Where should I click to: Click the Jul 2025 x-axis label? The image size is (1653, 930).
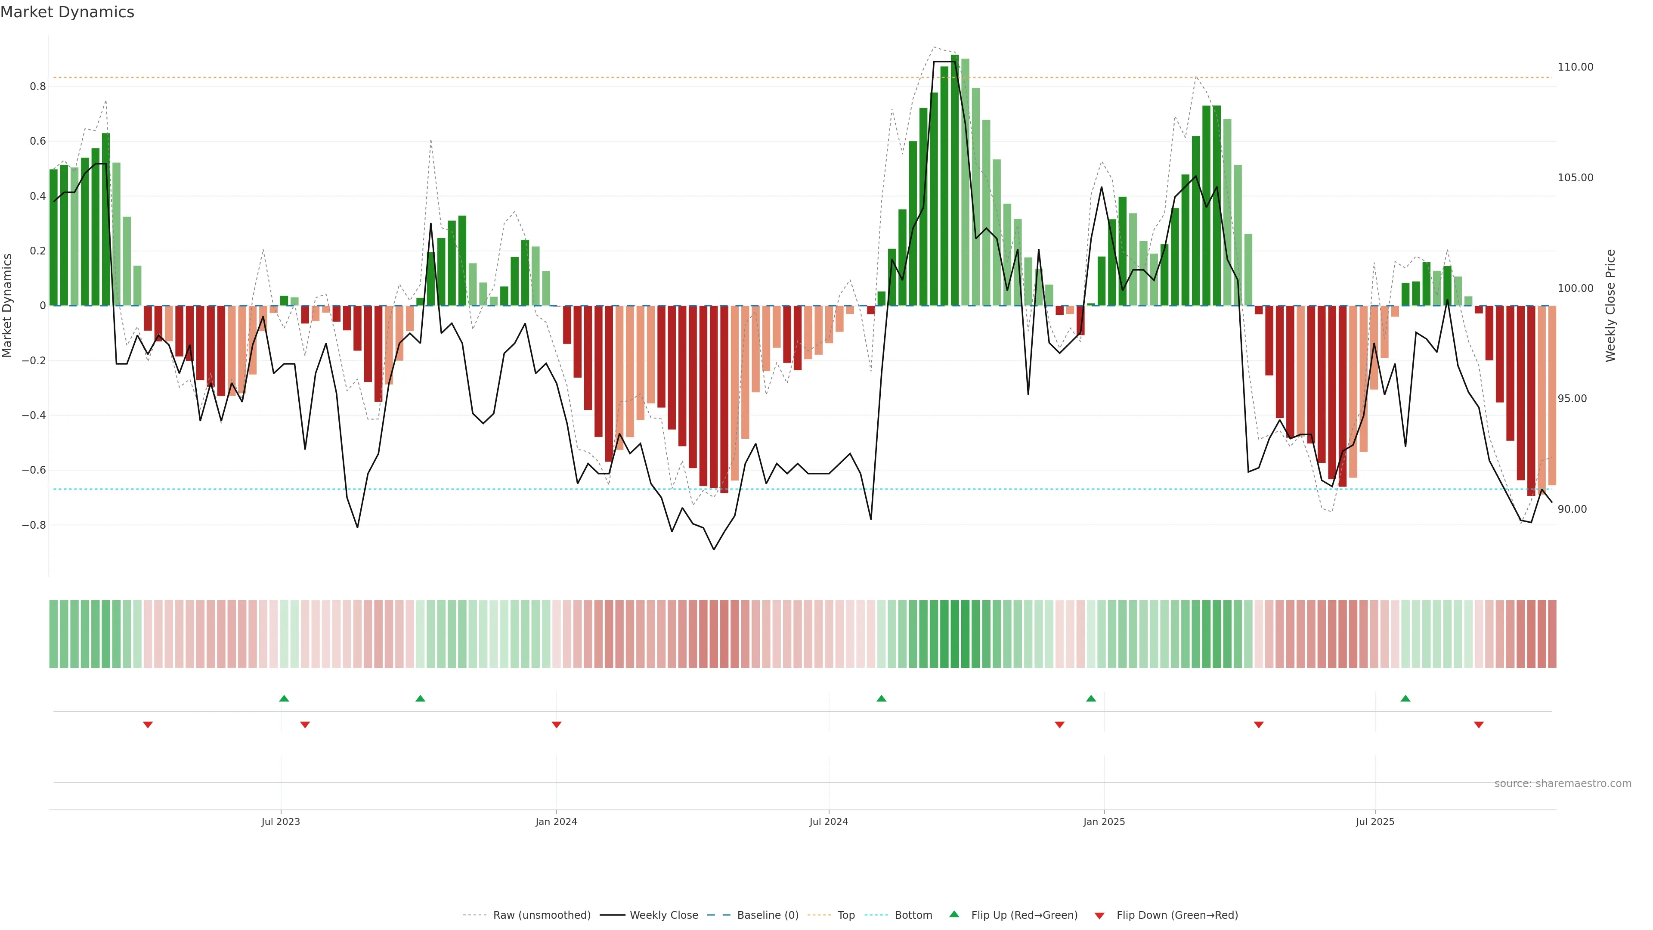coord(1374,821)
